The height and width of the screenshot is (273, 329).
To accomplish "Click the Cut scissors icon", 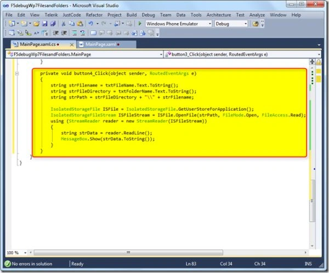I will click(63, 24).
